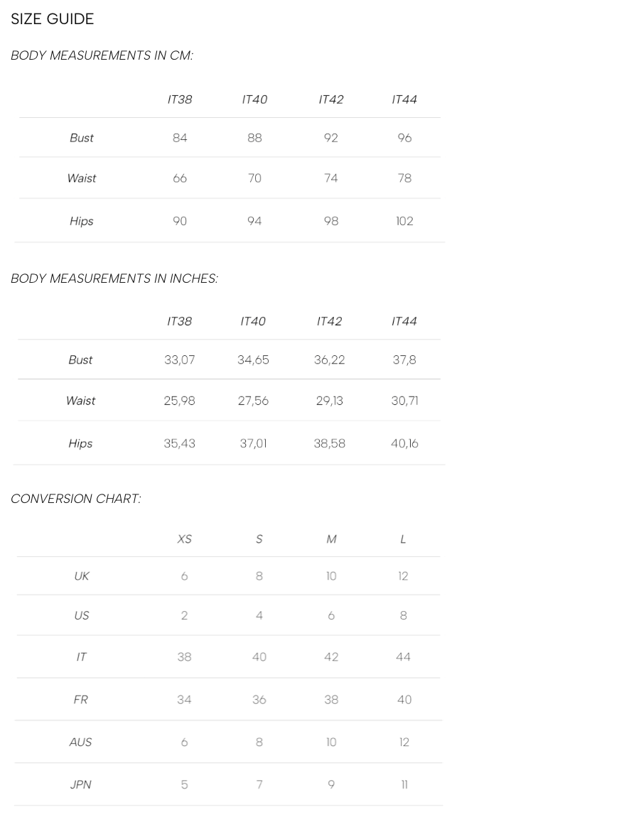Click the IT44 header in the inches table
Image resolution: width=641 pixels, height=817 pixels.
[x=404, y=322]
